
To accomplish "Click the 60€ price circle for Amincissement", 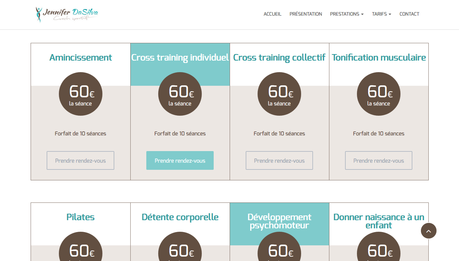I will coord(80,94).
